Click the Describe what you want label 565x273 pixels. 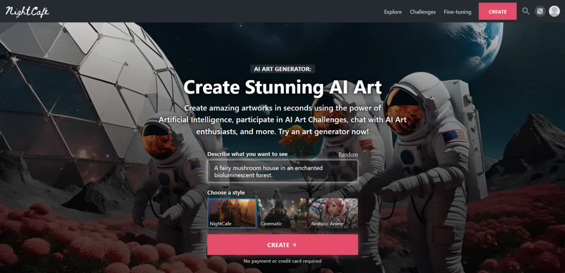coord(247,154)
